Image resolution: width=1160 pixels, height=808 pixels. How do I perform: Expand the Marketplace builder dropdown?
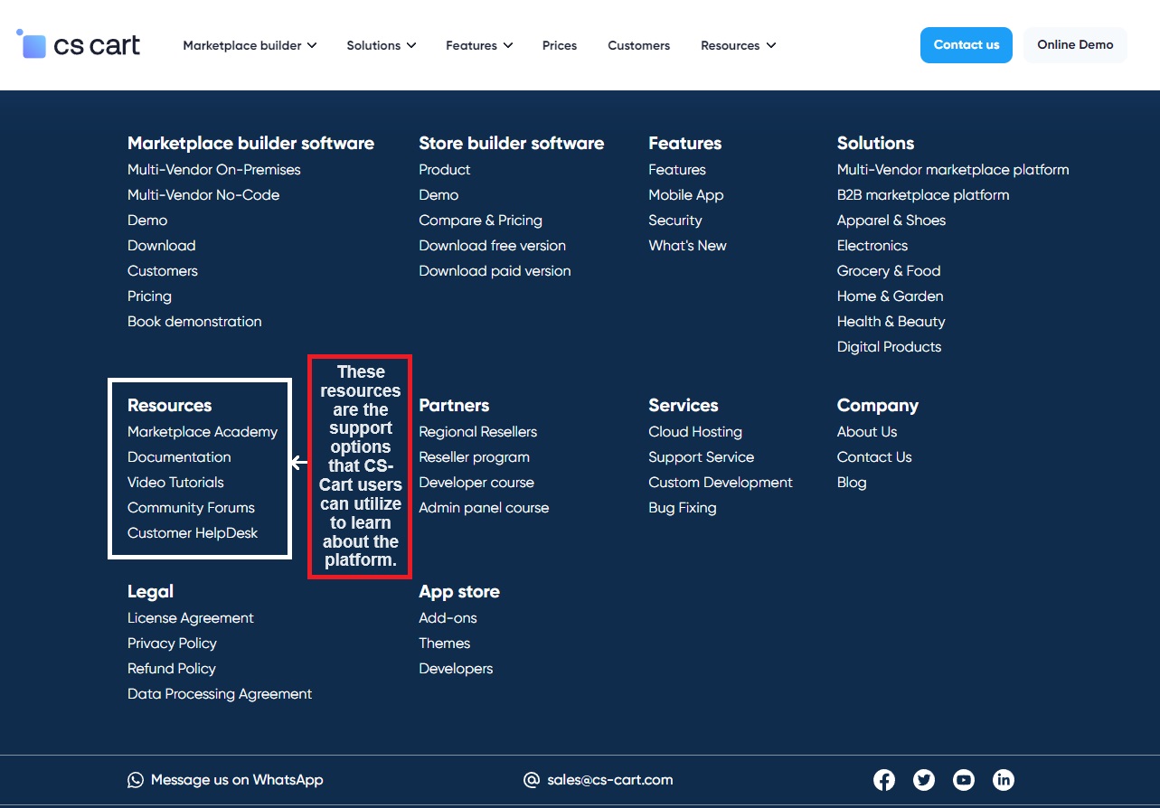(250, 45)
